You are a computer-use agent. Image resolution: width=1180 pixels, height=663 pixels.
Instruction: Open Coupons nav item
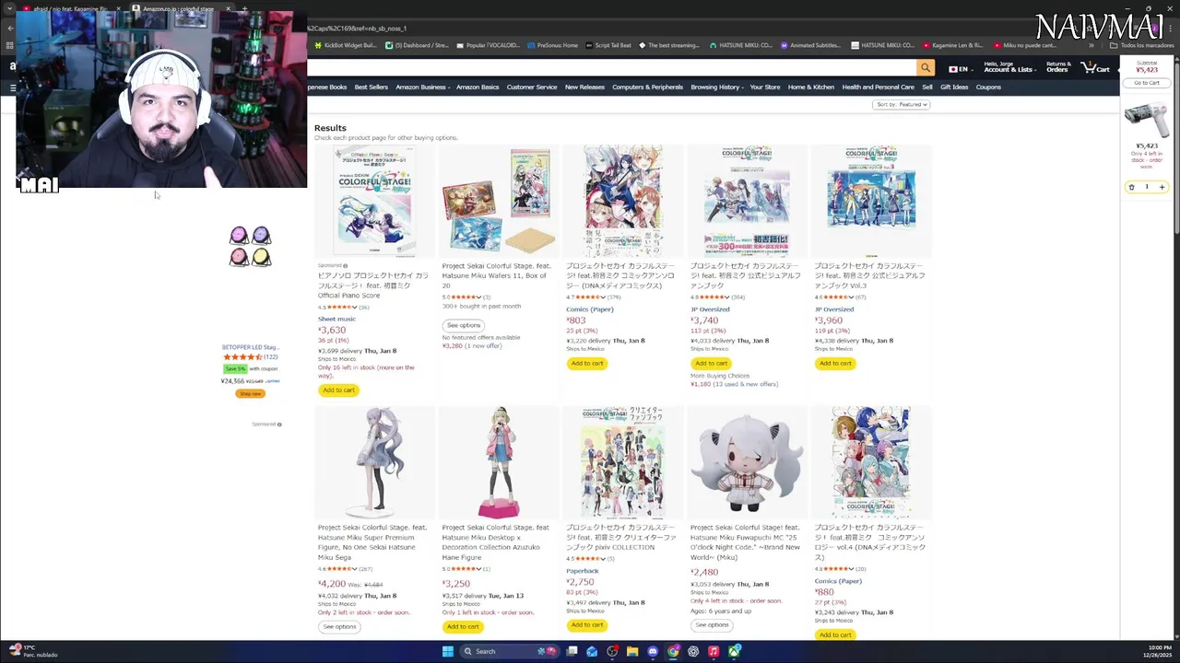point(988,87)
